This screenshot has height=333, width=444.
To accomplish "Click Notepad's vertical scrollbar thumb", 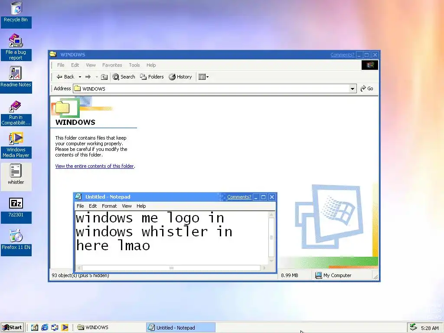I will click(271, 237).
